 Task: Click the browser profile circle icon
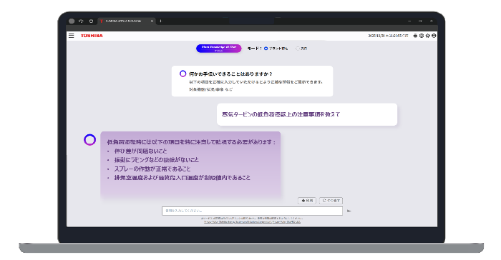click(72, 21)
